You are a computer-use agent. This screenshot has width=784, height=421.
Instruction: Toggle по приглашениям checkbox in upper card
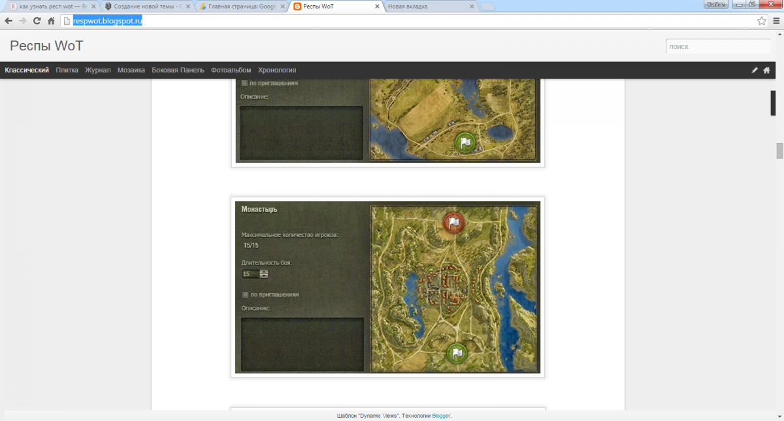pyautogui.click(x=244, y=83)
